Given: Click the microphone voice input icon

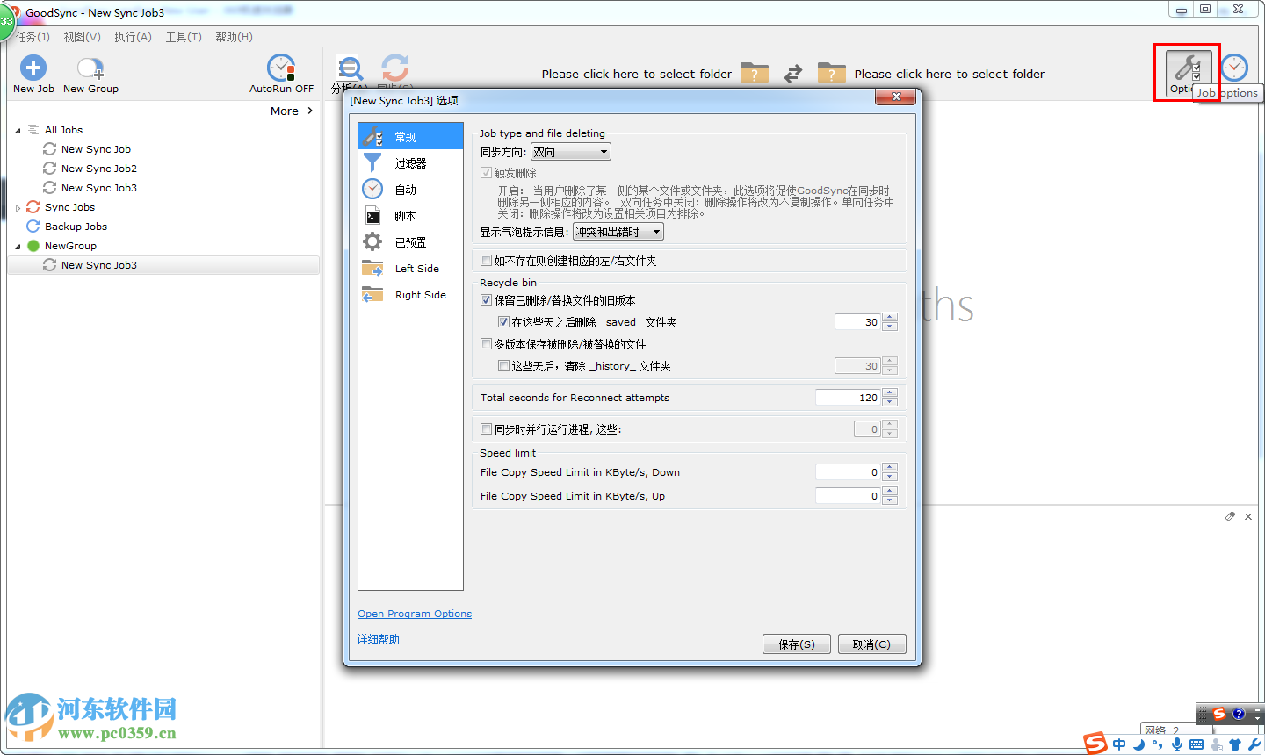Looking at the screenshot, I should point(1177,744).
